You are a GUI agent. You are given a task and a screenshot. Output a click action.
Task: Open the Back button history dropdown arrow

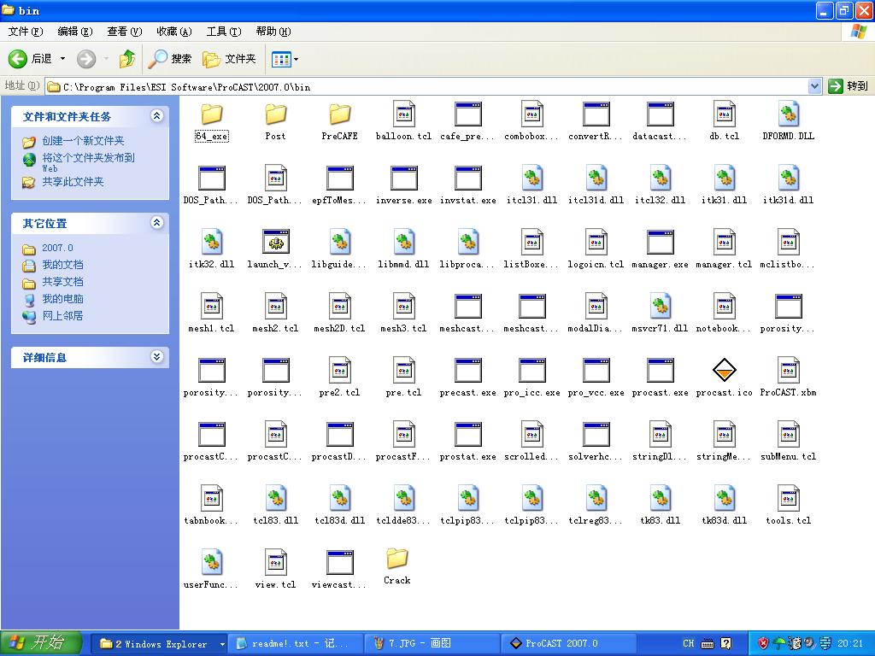coord(62,59)
